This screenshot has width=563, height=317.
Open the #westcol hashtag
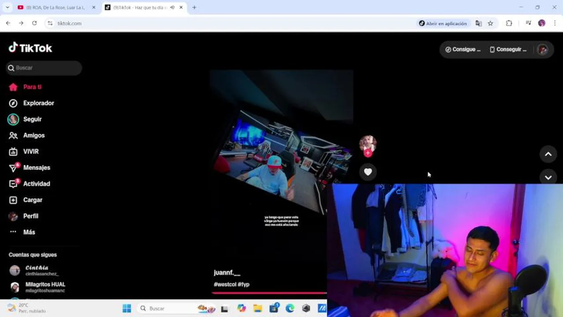coord(225,284)
